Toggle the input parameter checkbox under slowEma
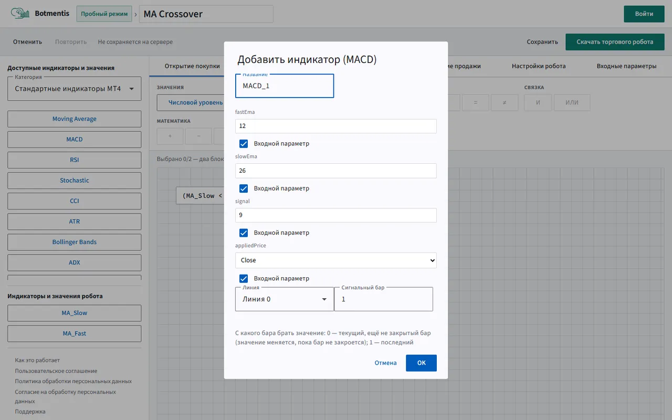The image size is (672, 420). tap(244, 188)
